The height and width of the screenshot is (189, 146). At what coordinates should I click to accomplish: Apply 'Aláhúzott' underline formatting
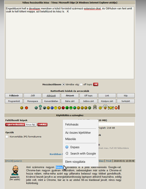tap(51, 96)
